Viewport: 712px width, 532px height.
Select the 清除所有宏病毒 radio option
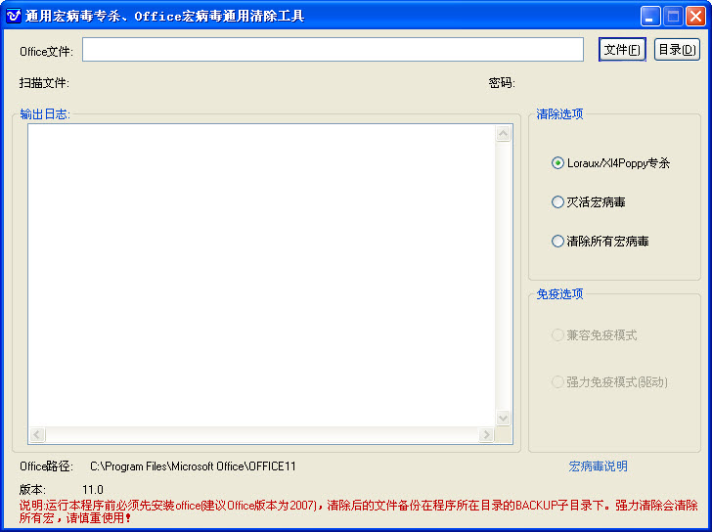(x=558, y=241)
